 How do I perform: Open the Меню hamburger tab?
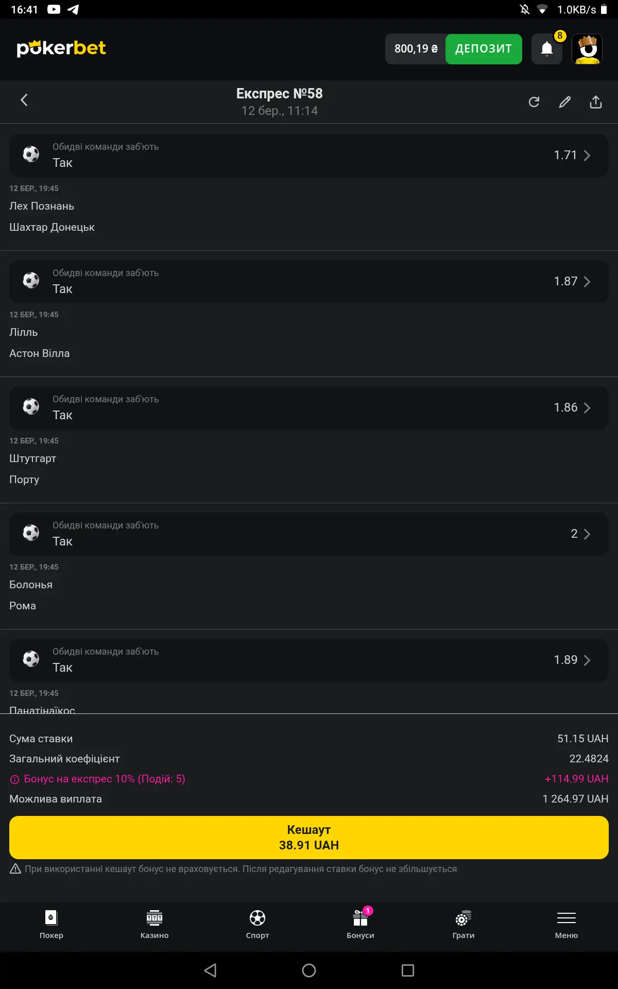tap(566, 925)
